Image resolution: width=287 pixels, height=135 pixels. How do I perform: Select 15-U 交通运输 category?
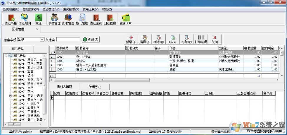pos(29,116)
